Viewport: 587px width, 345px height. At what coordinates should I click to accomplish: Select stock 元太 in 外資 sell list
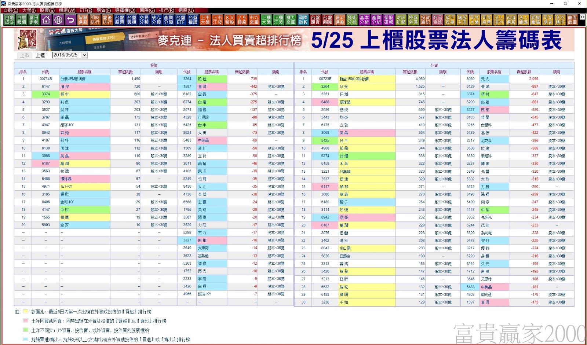pos(494,79)
